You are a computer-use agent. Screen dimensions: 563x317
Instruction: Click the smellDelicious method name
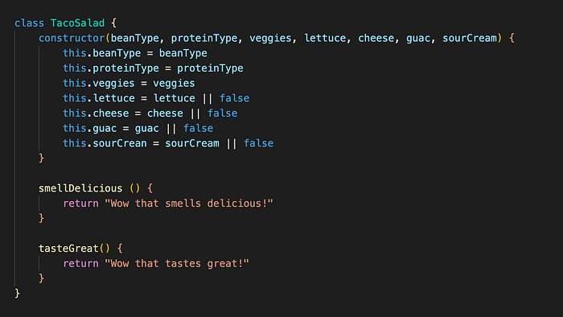(80, 188)
